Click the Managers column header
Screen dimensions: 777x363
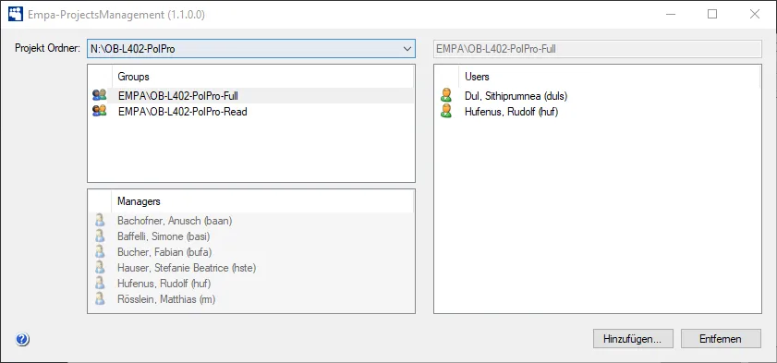click(x=262, y=201)
